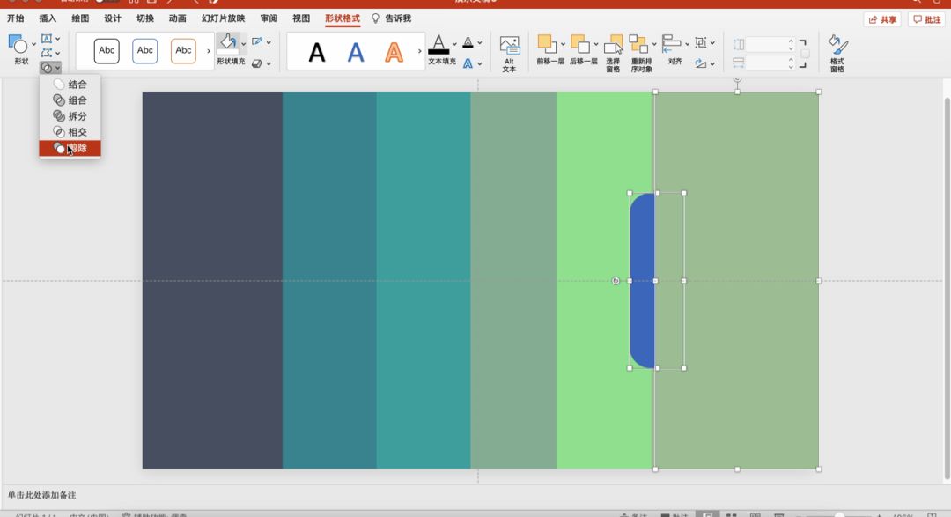Click the 前移一层 bring forward icon
951x517 pixels.
[547, 44]
